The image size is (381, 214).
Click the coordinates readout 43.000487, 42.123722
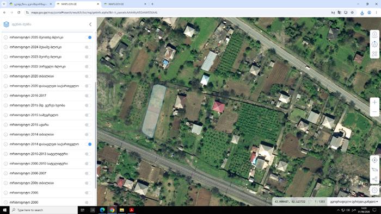(x=290, y=202)
